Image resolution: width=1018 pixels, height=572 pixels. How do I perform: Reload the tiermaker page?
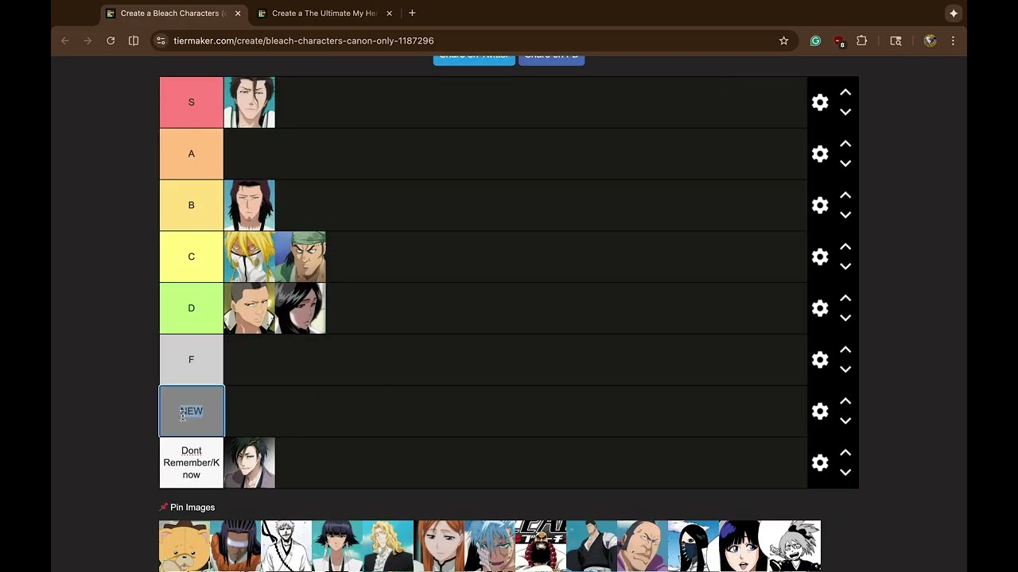pyautogui.click(x=111, y=41)
